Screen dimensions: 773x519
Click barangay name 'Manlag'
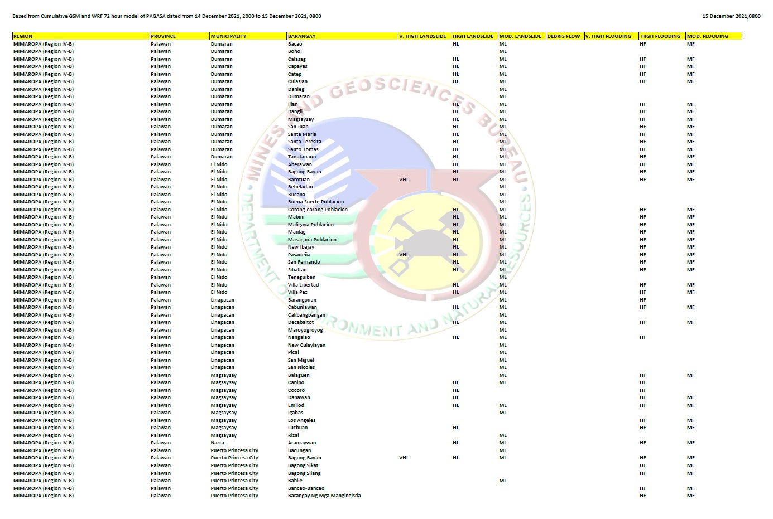click(x=296, y=232)
